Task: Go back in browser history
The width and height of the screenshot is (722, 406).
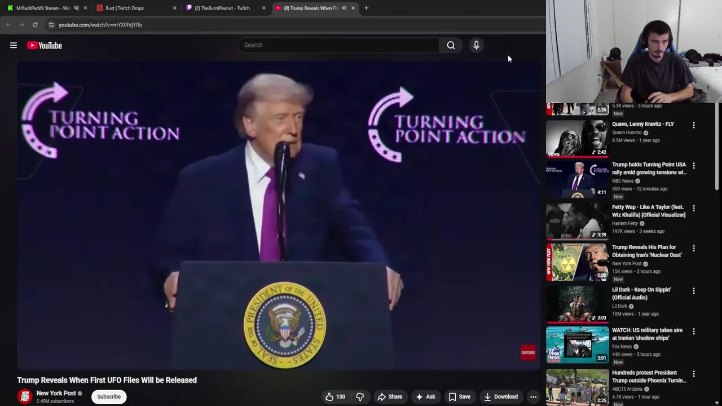Action: 8,25
